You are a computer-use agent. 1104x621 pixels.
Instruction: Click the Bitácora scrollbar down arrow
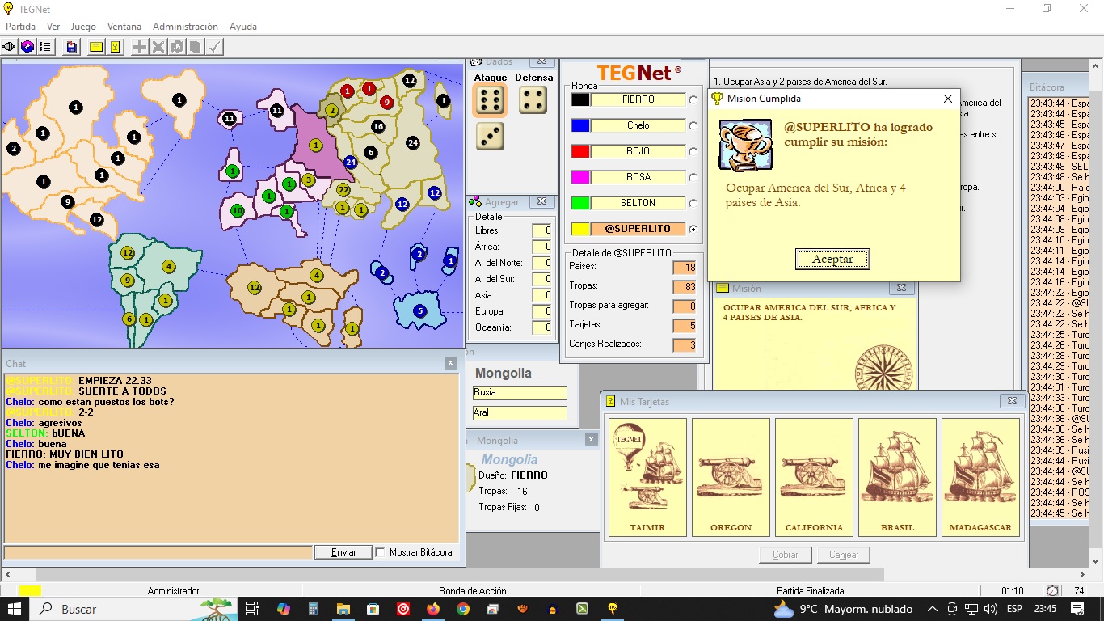point(1097,560)
